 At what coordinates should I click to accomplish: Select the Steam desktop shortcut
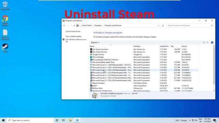pyautogui.click(x=5, y=48)
